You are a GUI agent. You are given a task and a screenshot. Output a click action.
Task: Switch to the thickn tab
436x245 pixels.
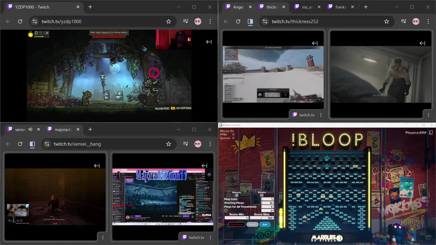(x=272, y=7)
